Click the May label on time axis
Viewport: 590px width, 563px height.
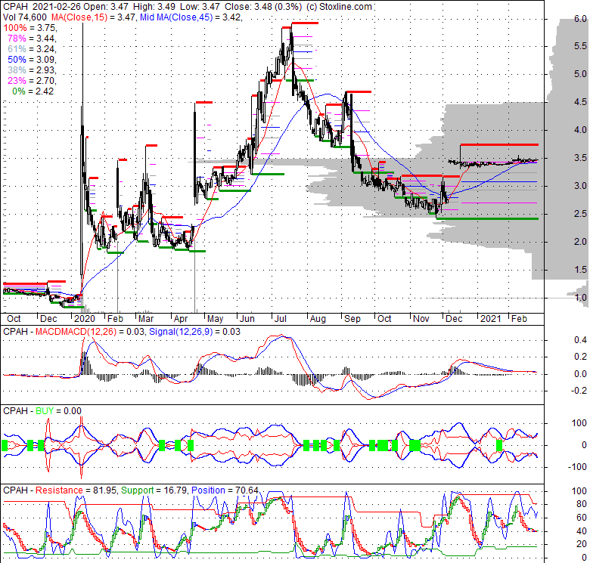[x=216, y=319]
